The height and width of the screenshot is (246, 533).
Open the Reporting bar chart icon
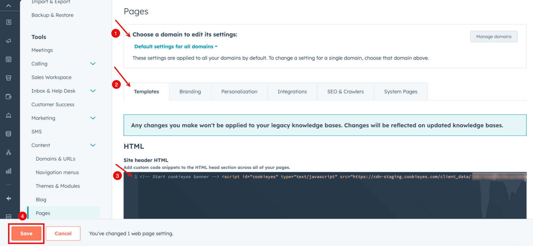[9, 171]
